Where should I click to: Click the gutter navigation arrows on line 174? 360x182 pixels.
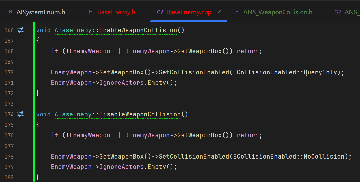pos(21,114)
